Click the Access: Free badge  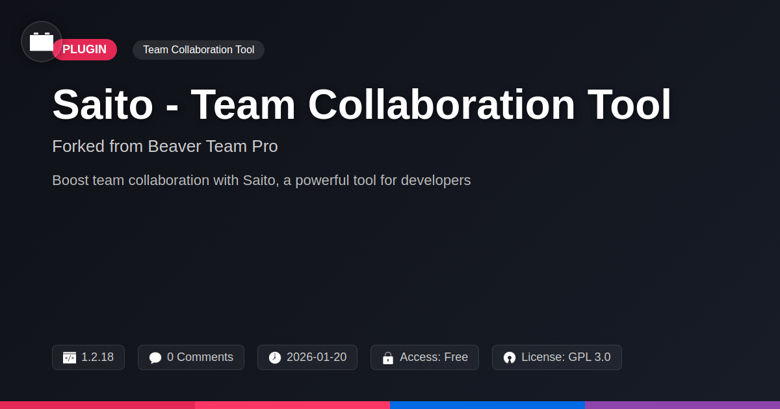pyautogui.click(x=424, y=357)
